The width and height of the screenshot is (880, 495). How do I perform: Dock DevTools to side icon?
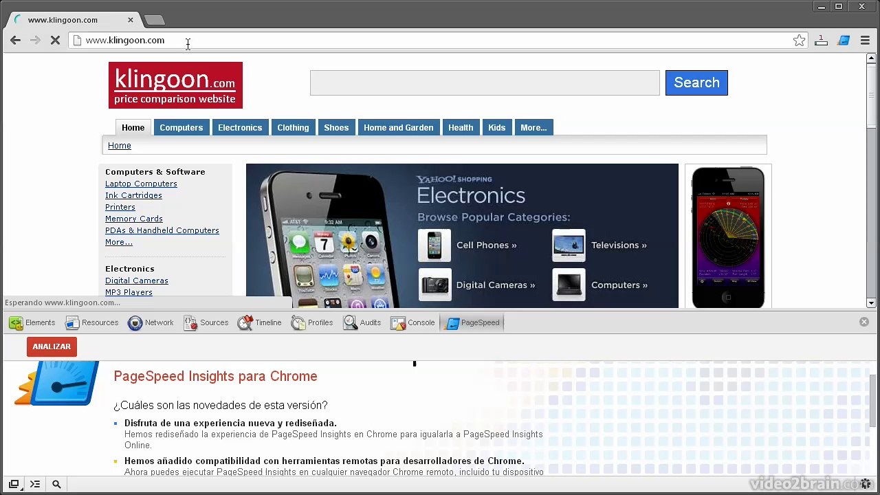point(14,484)
